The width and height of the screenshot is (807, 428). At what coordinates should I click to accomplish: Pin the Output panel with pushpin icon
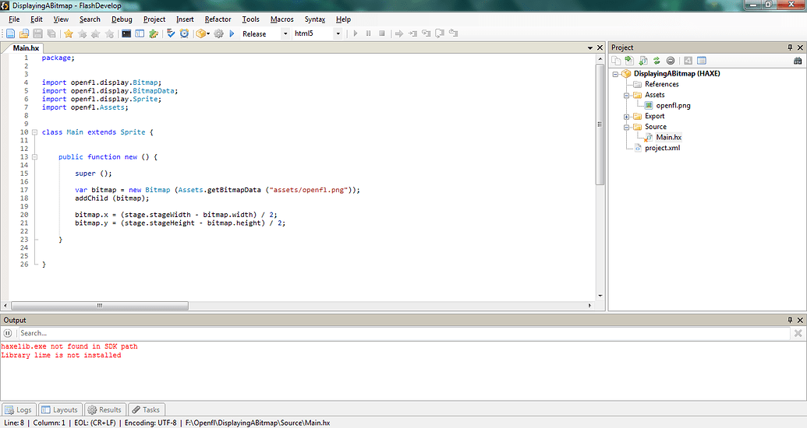(790, 320)
